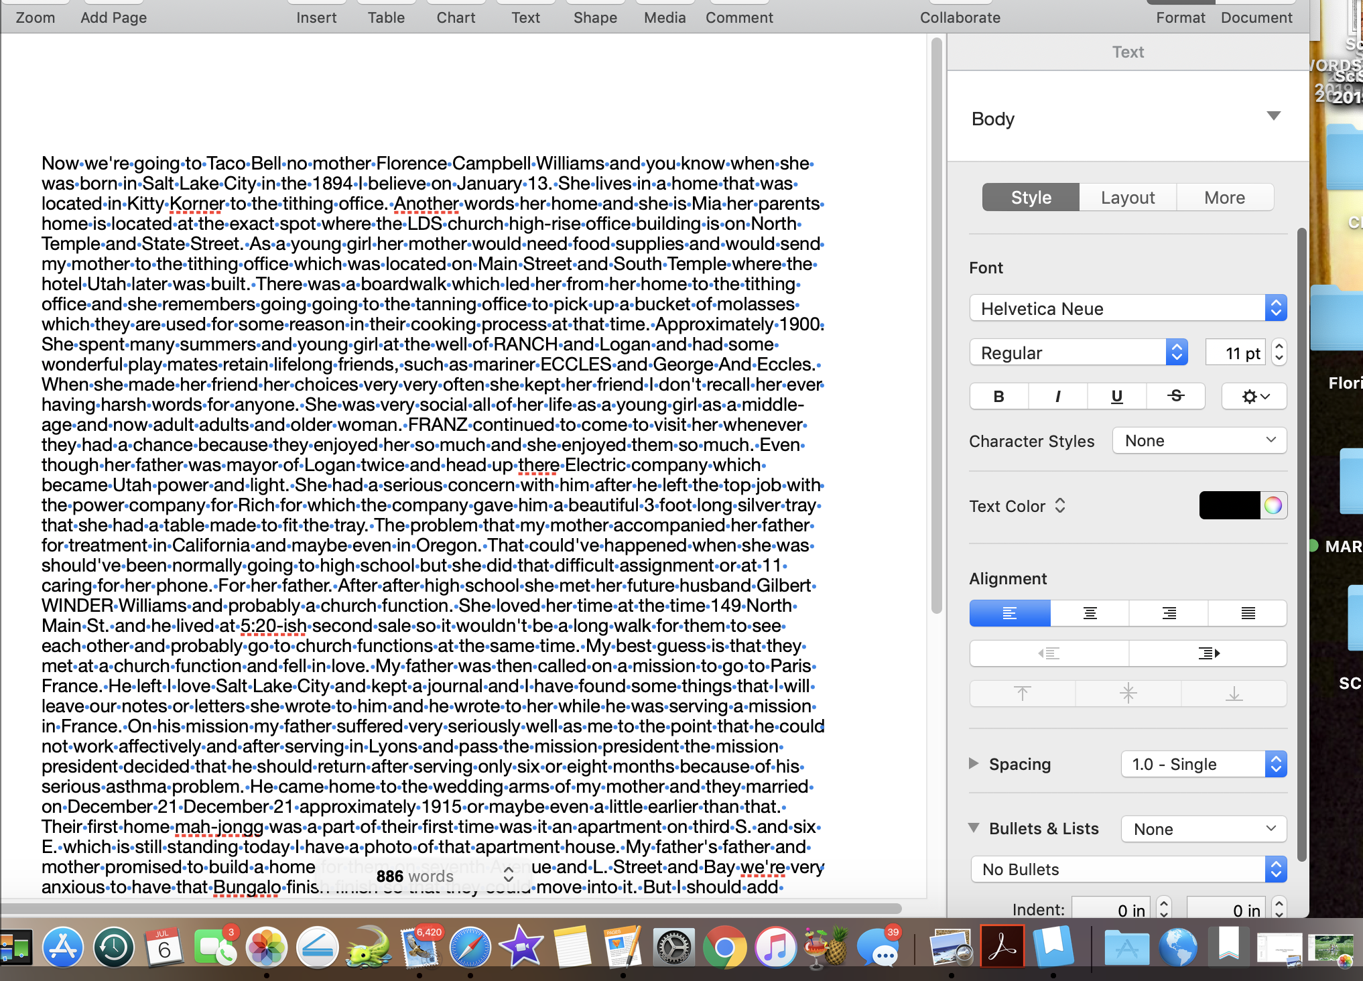Click the Collaborate toolbar button
This screenshot has width=1363, height=981.
pyautogui.click(x=960, y=17)
